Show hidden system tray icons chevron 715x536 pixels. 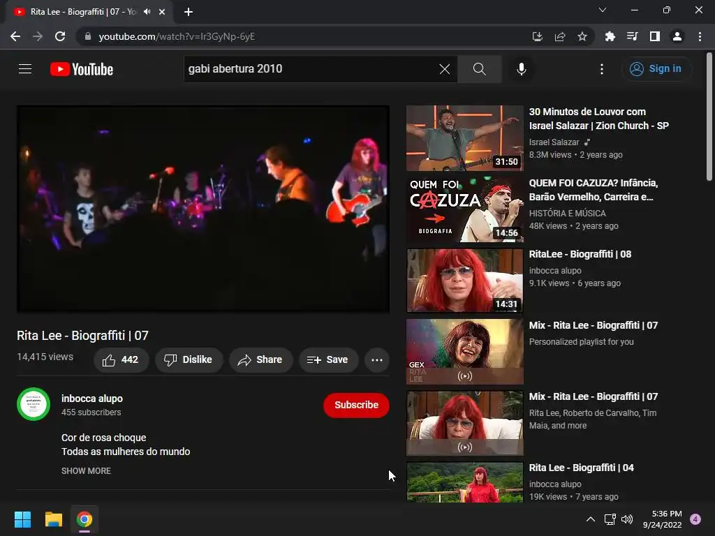pos(591,519)
